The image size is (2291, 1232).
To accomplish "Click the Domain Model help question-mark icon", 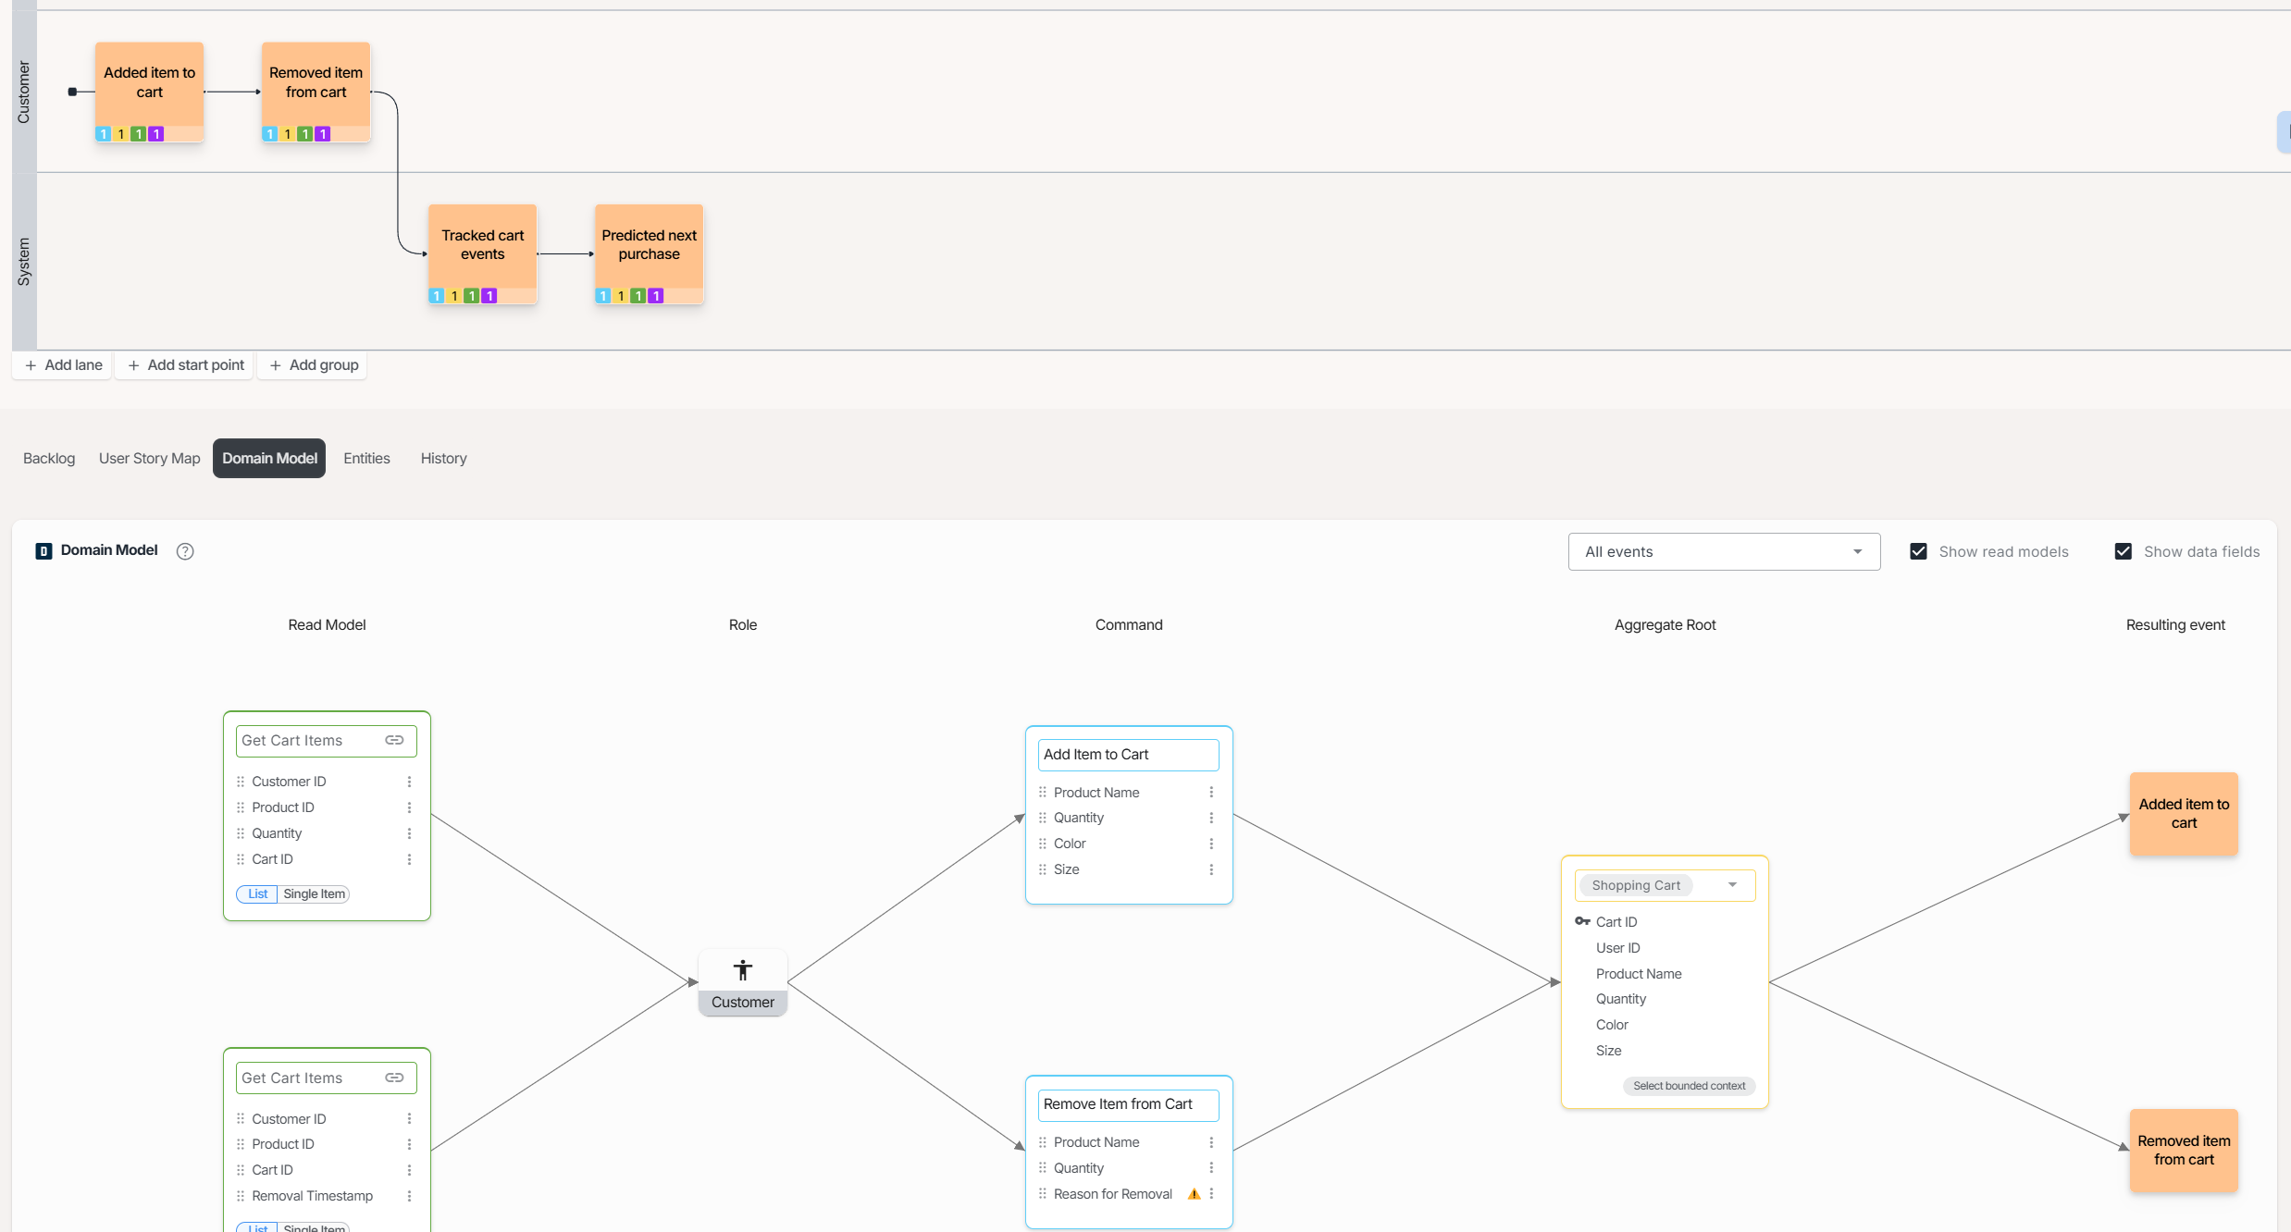I will pos(185,551).
